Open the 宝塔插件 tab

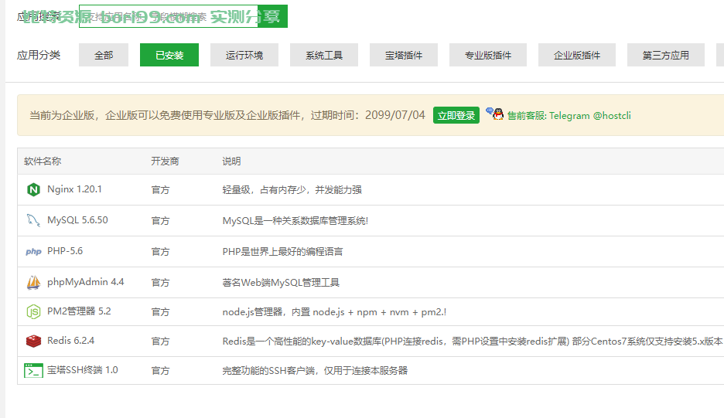coord(404,55)
